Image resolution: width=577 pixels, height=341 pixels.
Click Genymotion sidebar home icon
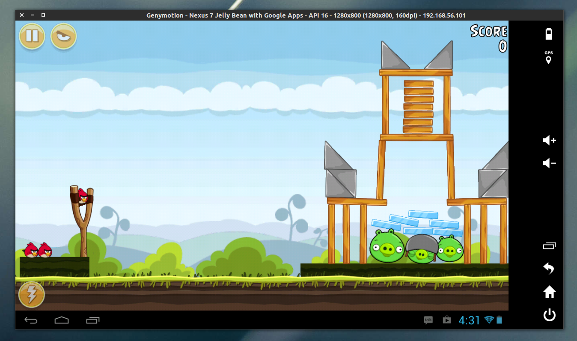[x=549, y=292]
